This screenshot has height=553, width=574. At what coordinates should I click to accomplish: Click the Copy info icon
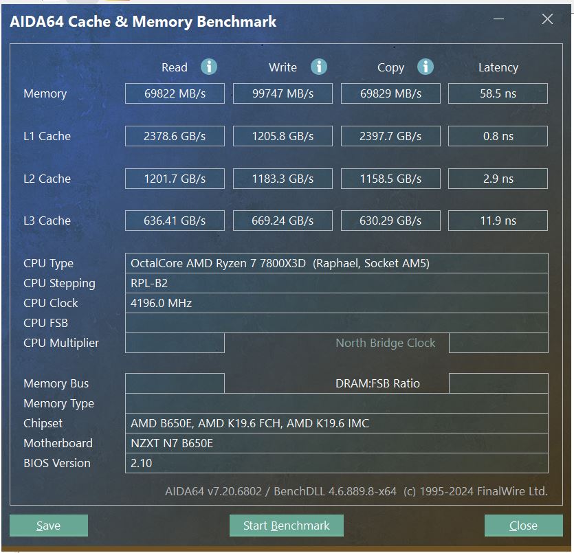coord(426,67)
